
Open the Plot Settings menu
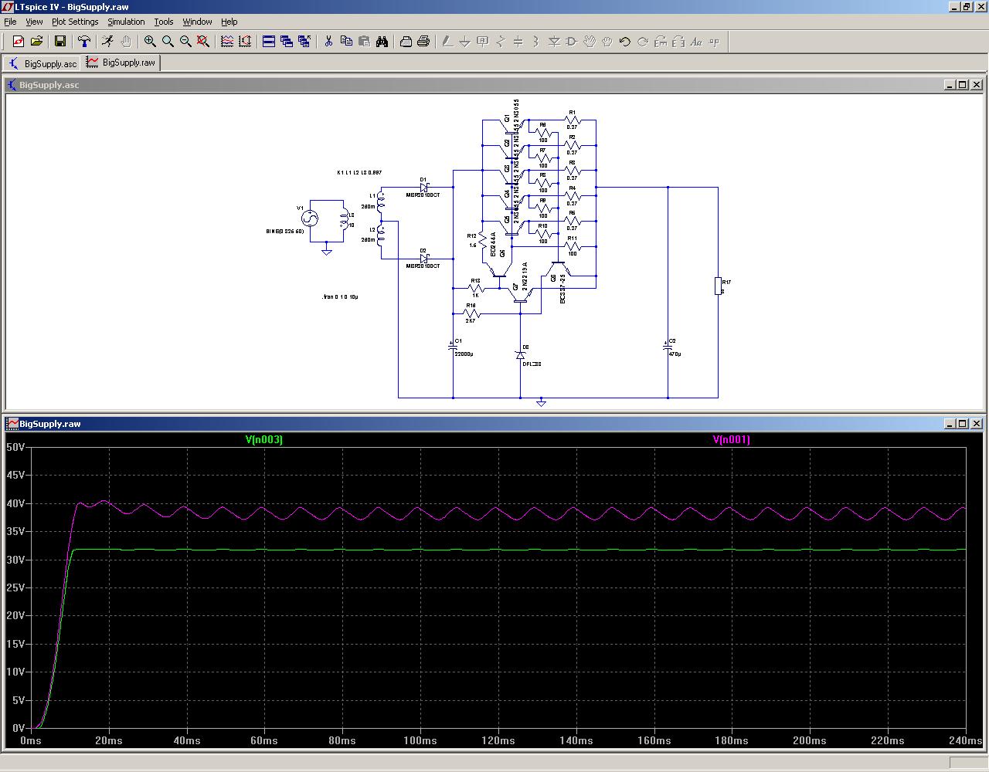coord(75,22)
